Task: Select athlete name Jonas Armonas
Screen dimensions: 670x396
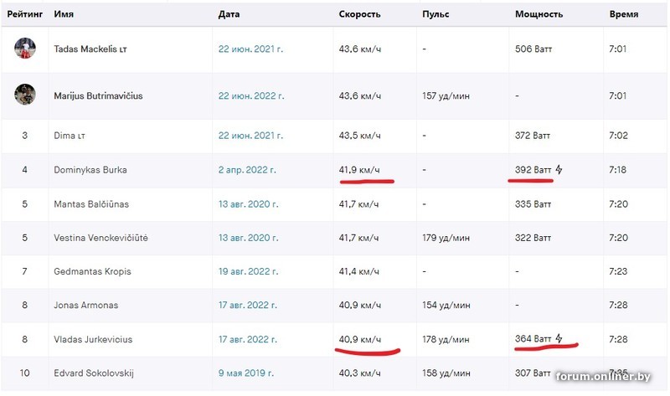Action: (x=86, y=306)
